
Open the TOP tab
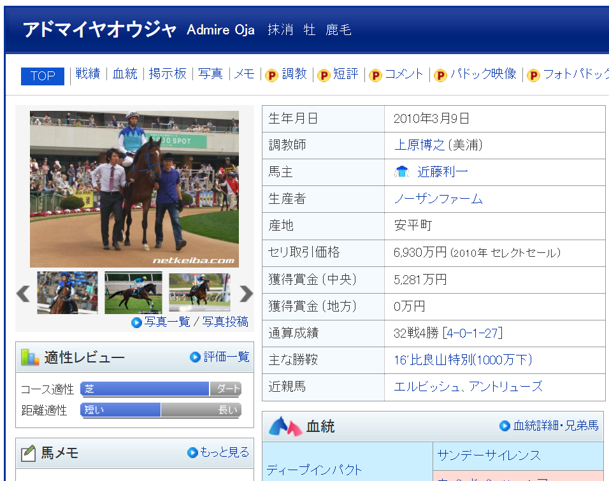[43, 76]
